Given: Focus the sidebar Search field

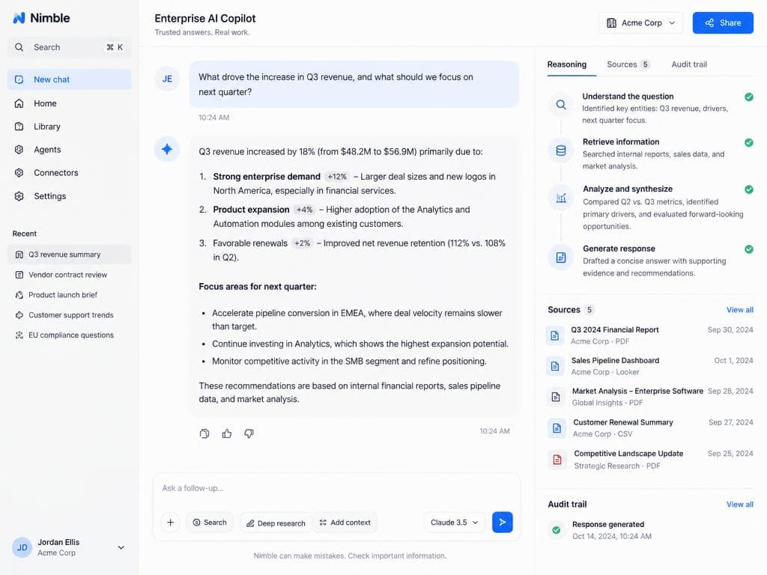Looking at the screenshot, I should 70,47.
